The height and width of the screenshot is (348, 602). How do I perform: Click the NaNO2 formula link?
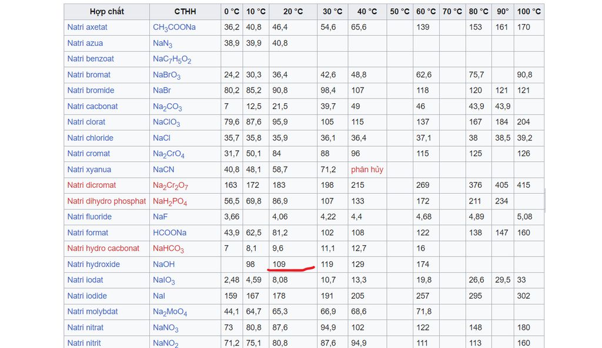pyautogui.click(x=165, y=343)
